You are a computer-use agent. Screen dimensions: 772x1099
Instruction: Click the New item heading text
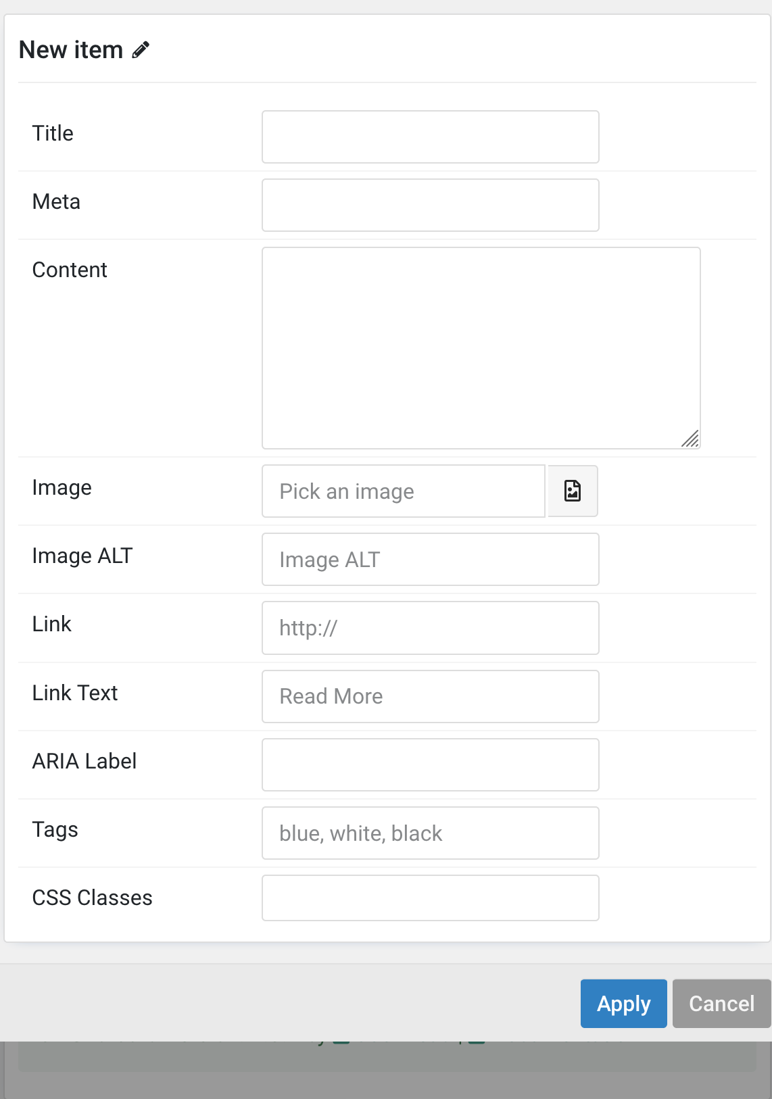coord(71,50)
